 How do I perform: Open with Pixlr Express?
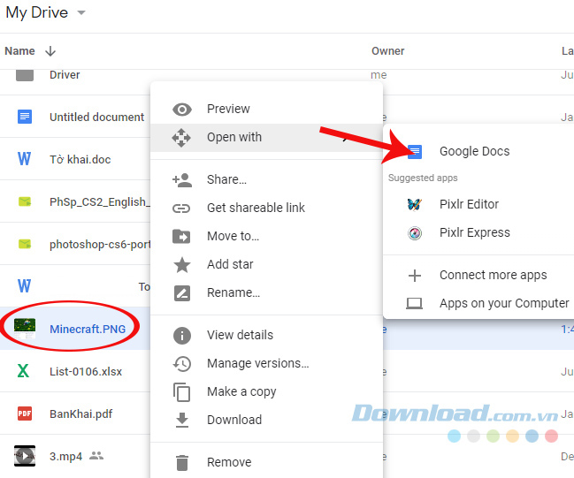click(478, 233)
